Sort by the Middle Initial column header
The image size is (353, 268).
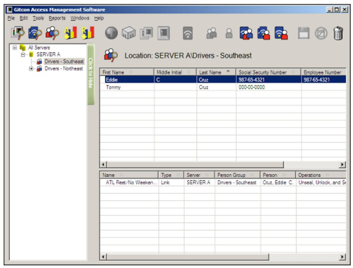click(175, 72)
